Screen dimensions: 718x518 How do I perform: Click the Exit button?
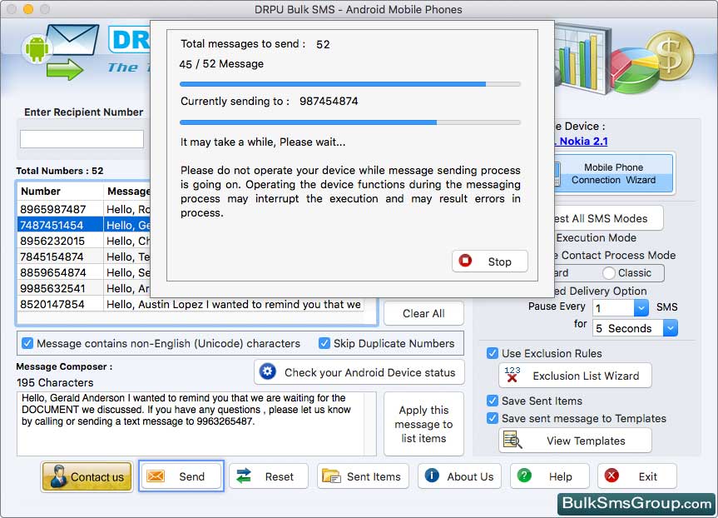click(637, 476)
